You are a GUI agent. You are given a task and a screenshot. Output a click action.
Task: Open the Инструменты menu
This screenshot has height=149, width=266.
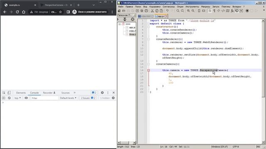pyautogui.click(x=192, y=7)
